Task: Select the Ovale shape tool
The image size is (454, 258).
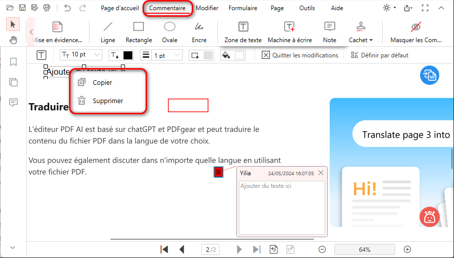Action: [169, 32]
